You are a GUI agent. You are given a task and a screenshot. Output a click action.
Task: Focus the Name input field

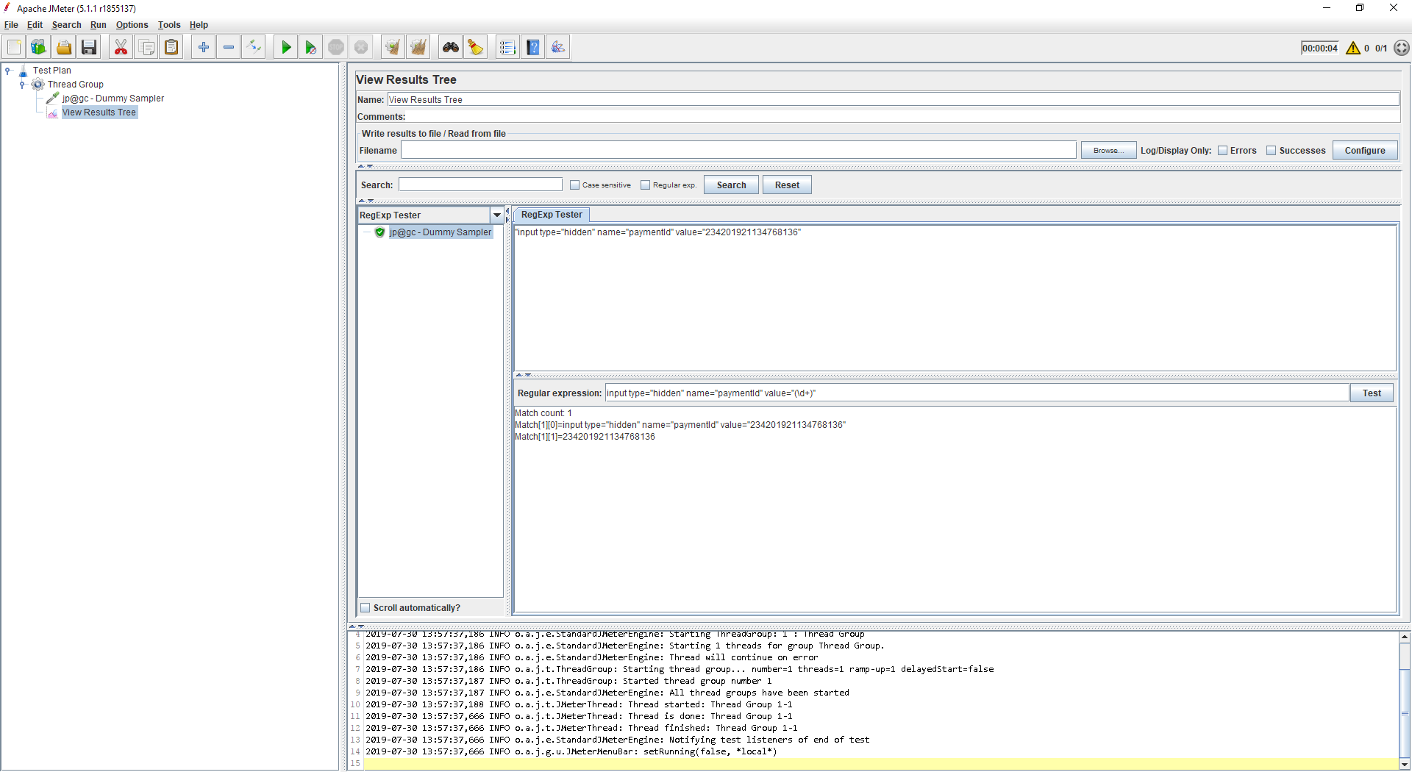(893, 100)
